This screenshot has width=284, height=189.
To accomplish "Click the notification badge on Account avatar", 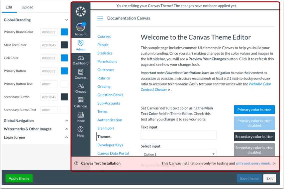I will pyautogui.click(x=84, y=24).
